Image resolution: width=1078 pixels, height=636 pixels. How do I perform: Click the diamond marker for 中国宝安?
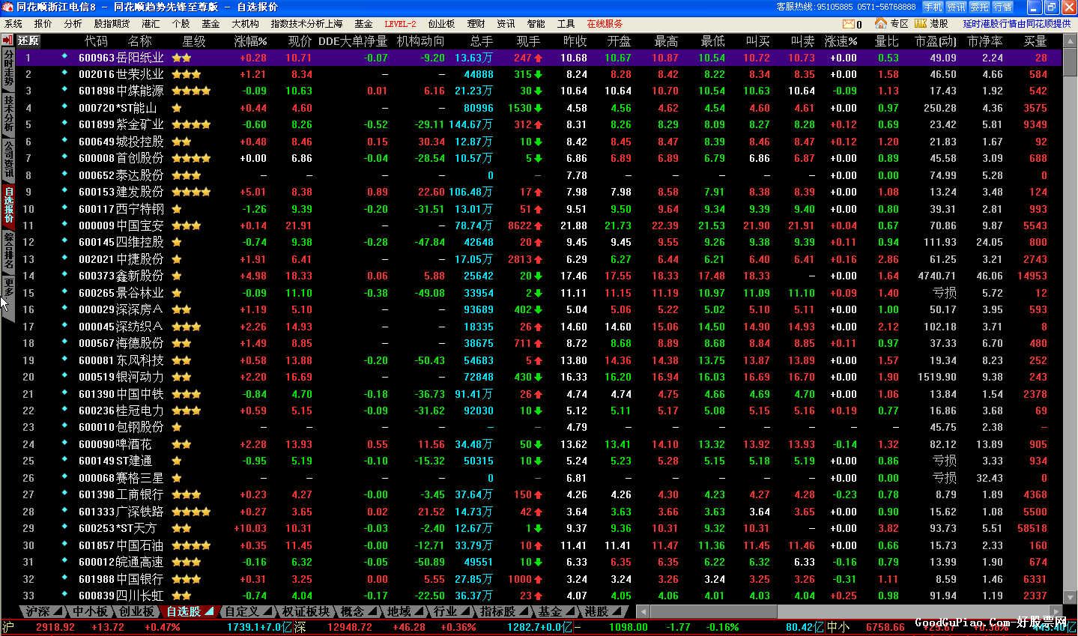65,225
